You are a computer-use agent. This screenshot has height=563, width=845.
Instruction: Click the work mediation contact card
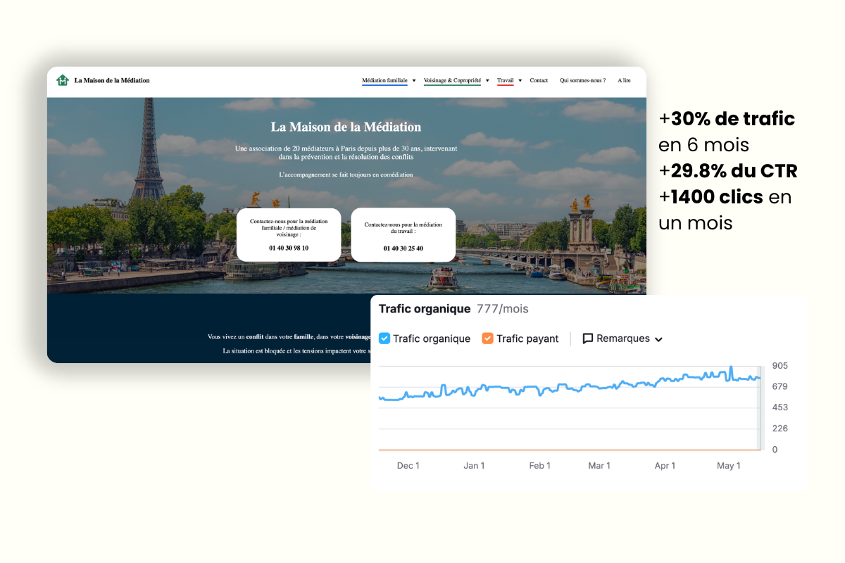(x=403, y=234)
